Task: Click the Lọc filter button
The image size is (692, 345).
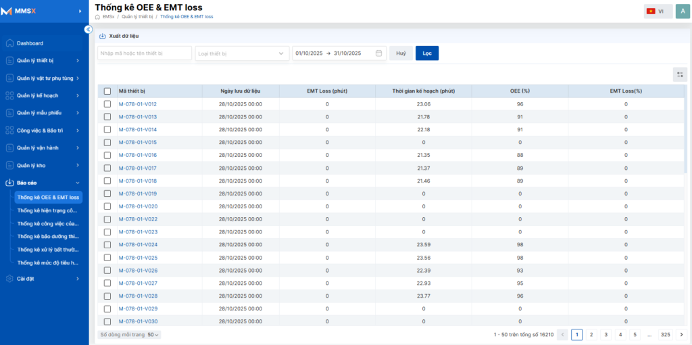Action: 427,53
